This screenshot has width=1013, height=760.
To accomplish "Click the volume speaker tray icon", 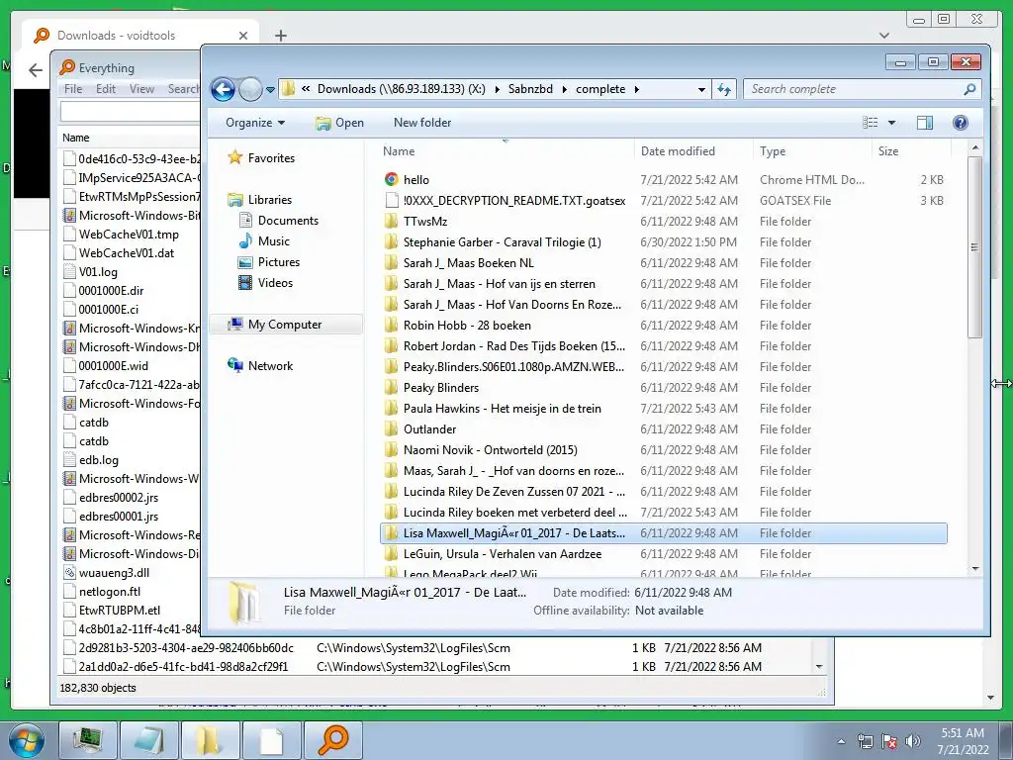I will tap(913, 740).
